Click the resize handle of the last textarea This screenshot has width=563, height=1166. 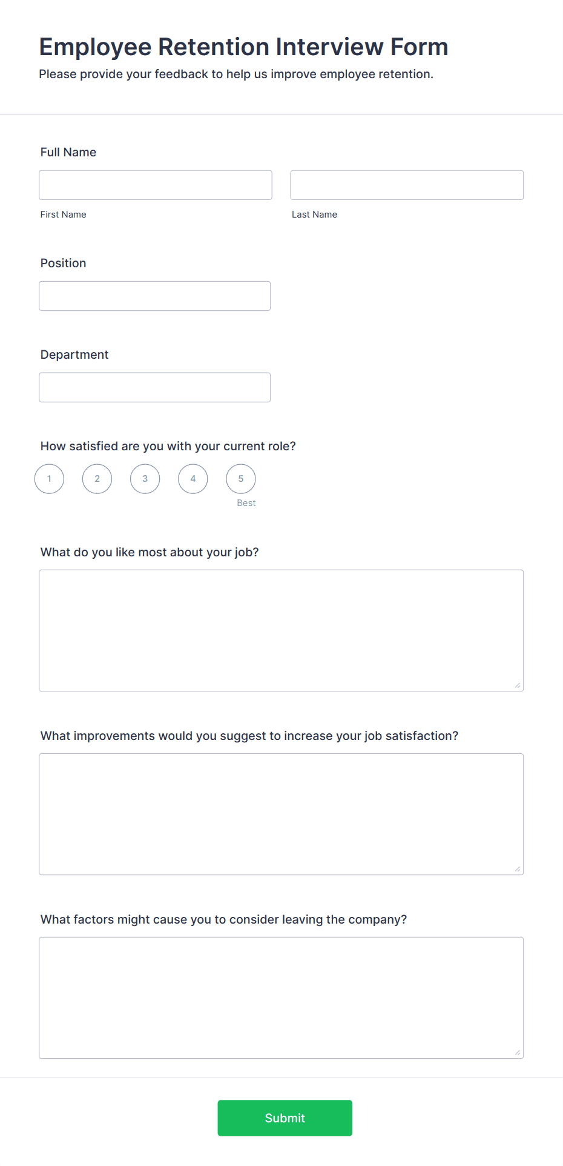tap(518, 1053)
